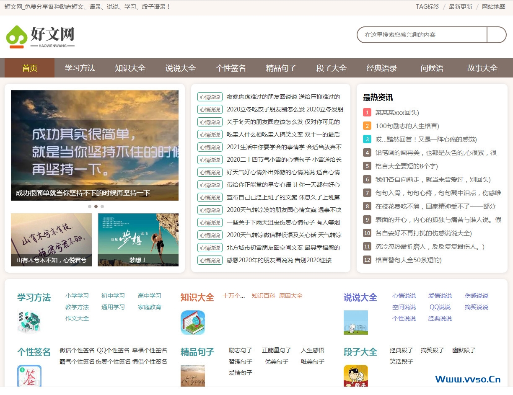Click the middle carousel indicator dot
The width and height of the screenshot is (513, 395).
tap(95, 206)
